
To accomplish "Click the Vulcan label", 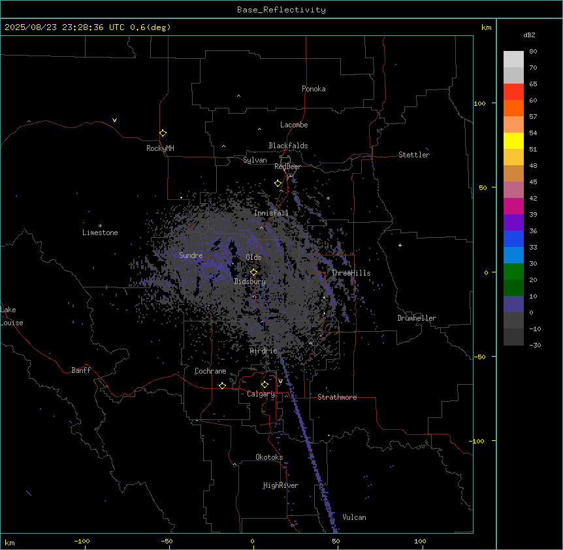I will [355, 517].
